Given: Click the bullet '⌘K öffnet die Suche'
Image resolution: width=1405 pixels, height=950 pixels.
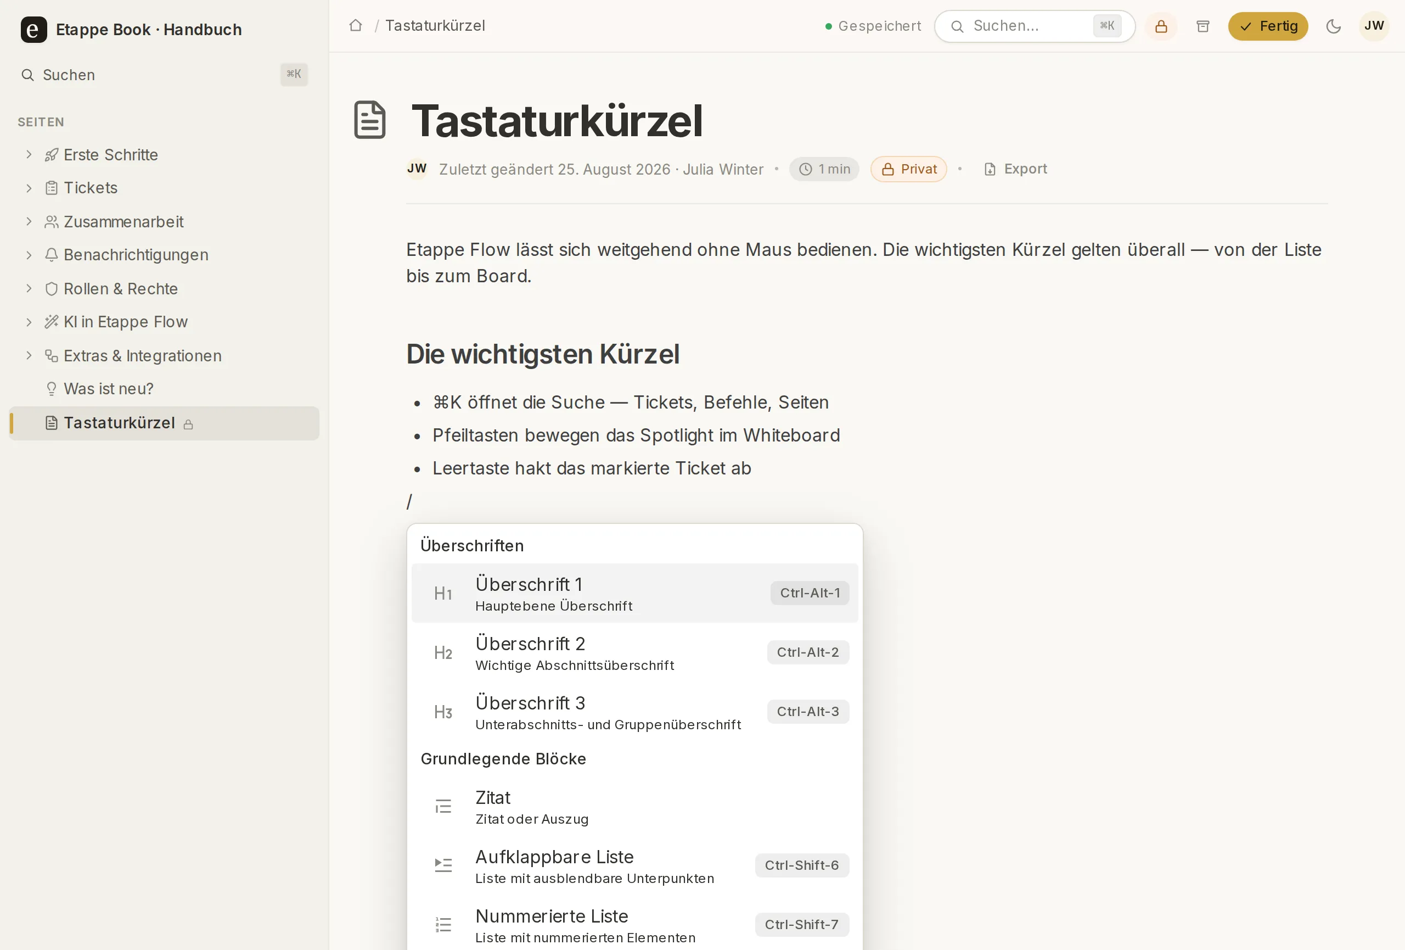Looking at the screenshot, I should coord(631,403).
